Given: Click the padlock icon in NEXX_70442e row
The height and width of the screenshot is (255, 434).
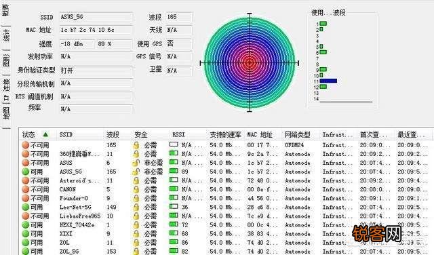Looking at the screenshot, I should 136,225.
